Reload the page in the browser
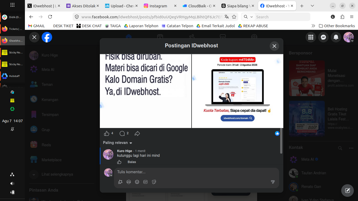 point(50,17)
